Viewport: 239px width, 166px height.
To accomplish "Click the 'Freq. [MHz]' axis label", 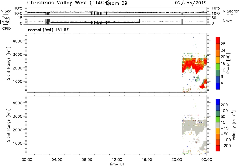I will (6, 20).
